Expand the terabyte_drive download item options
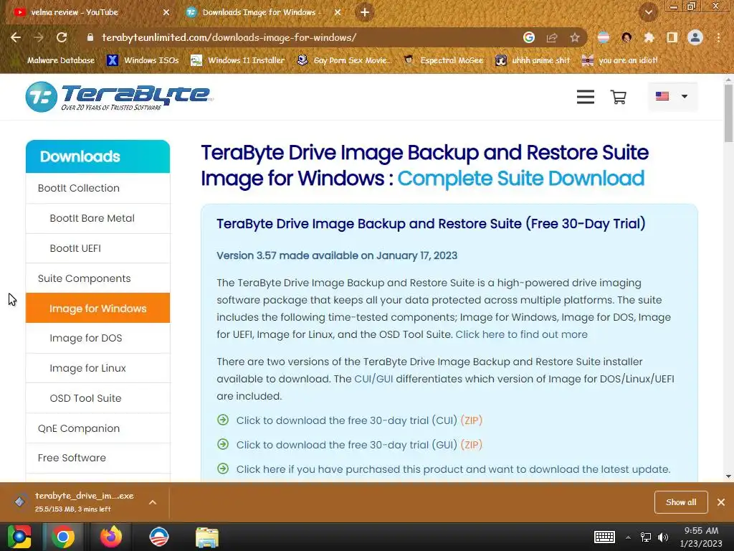734x551 pixels. [x=153, y=502]
